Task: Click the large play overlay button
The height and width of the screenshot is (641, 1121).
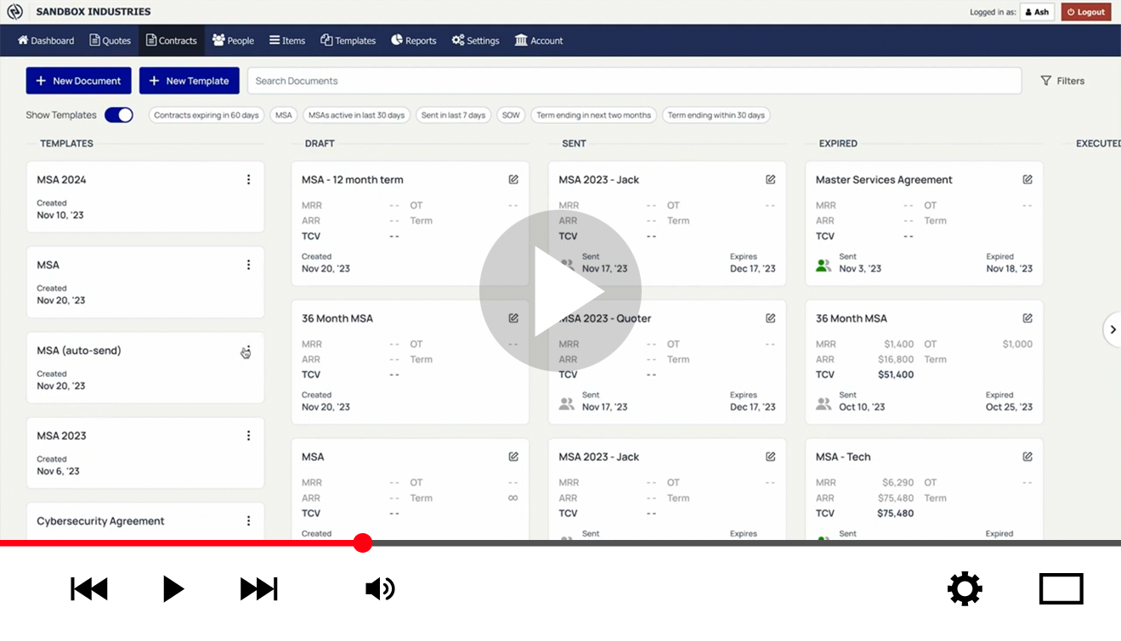Action: pyautogui.click(x=560, y=291)
